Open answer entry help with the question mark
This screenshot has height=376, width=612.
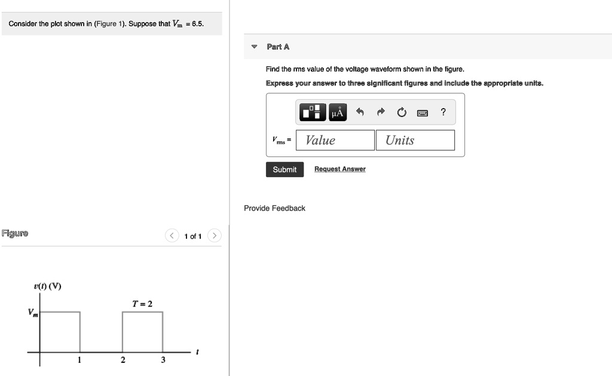click(442, 112)
